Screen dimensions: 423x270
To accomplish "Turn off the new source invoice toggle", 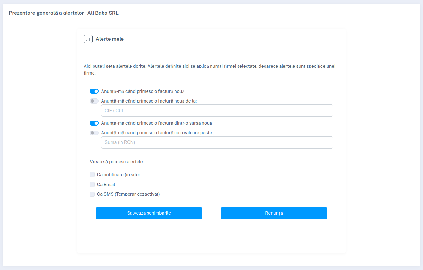I will coord(94,123).
